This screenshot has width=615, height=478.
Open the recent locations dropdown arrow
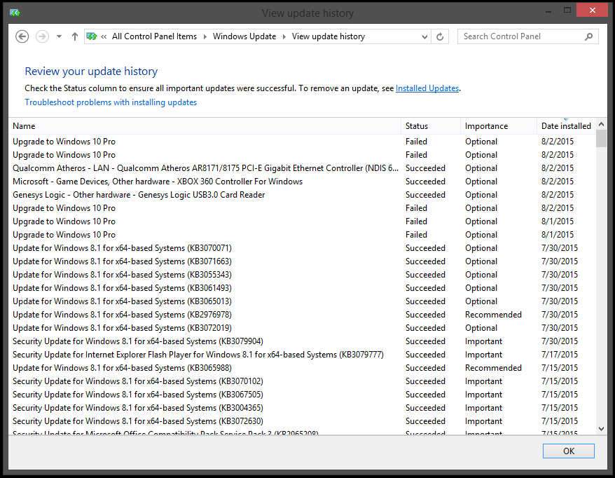pos(60,36)
